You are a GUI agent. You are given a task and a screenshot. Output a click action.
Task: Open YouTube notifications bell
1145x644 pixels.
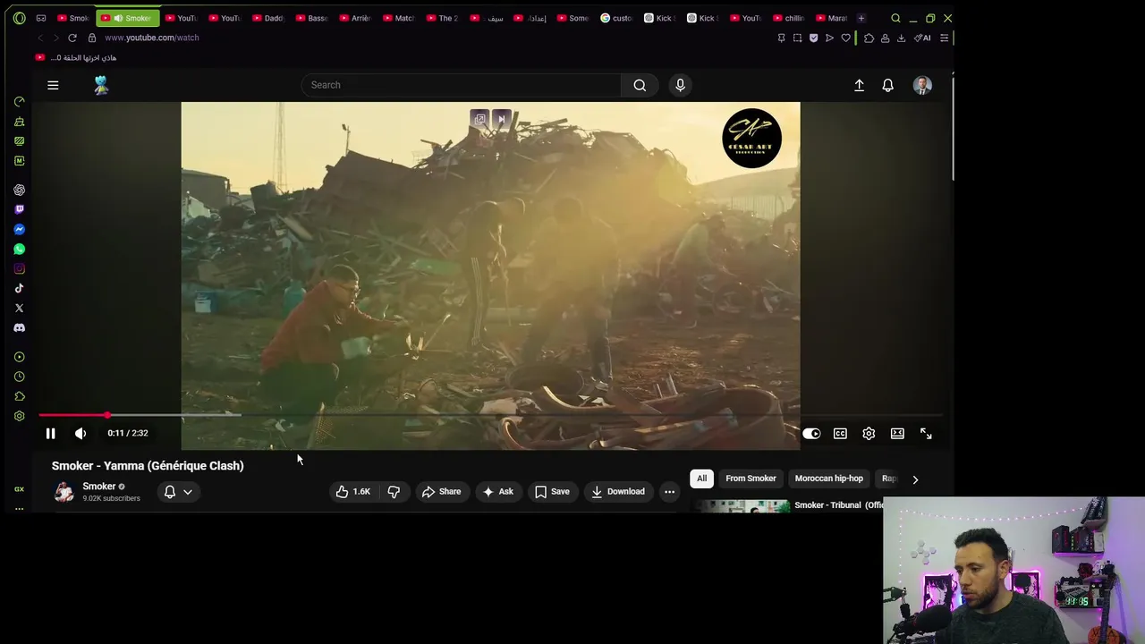tap(887, 85)
